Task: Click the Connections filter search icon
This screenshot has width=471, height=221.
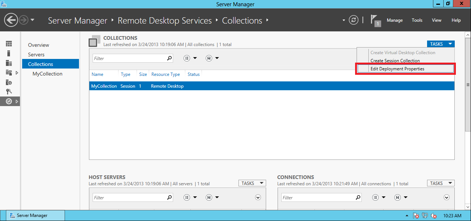Action: 358,197
